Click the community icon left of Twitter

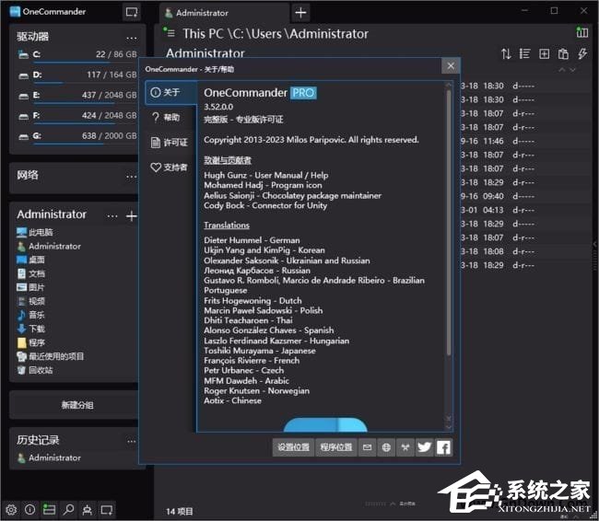click(405, 447)
